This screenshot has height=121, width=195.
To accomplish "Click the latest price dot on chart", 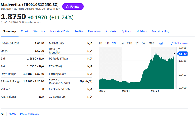I will 174,54.
